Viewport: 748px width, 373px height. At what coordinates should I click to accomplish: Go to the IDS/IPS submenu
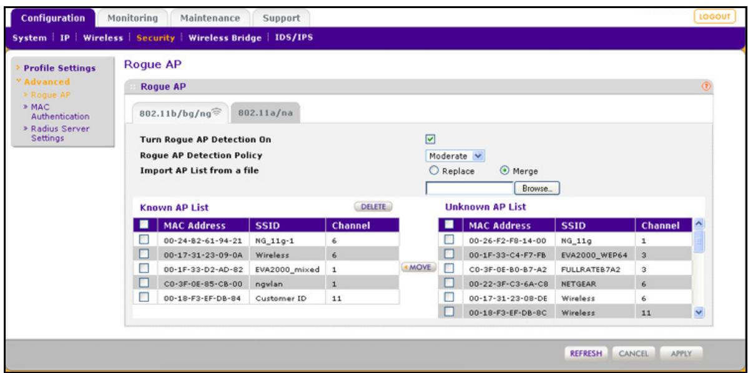tap(294, 38)
